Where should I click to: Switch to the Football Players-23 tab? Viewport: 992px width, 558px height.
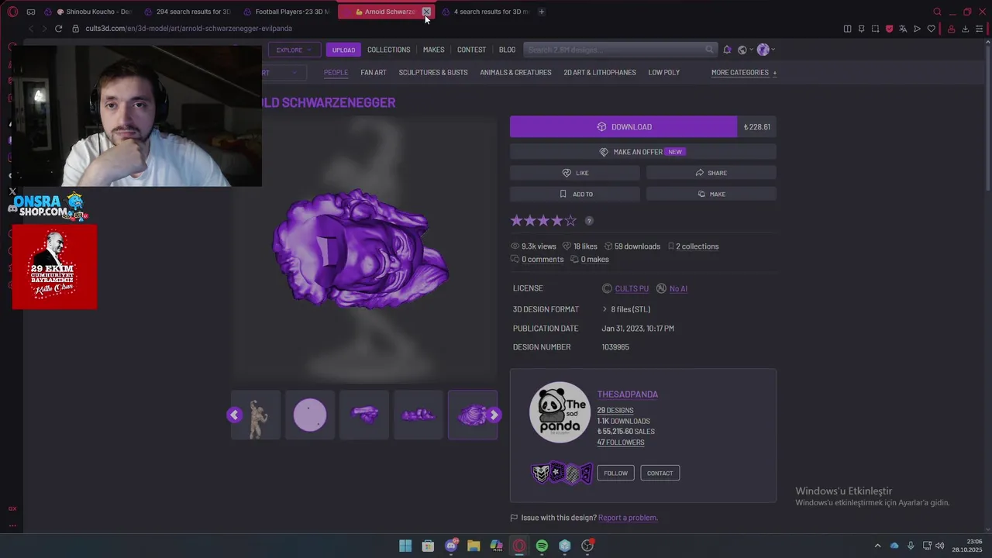(286, 12)
